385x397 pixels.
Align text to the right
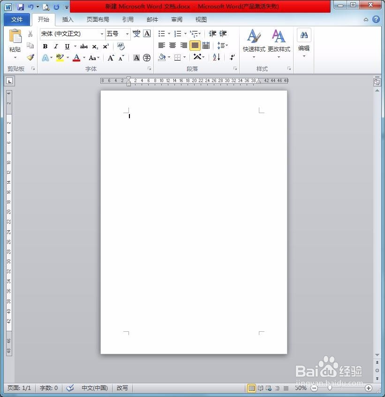click(184, 46)
